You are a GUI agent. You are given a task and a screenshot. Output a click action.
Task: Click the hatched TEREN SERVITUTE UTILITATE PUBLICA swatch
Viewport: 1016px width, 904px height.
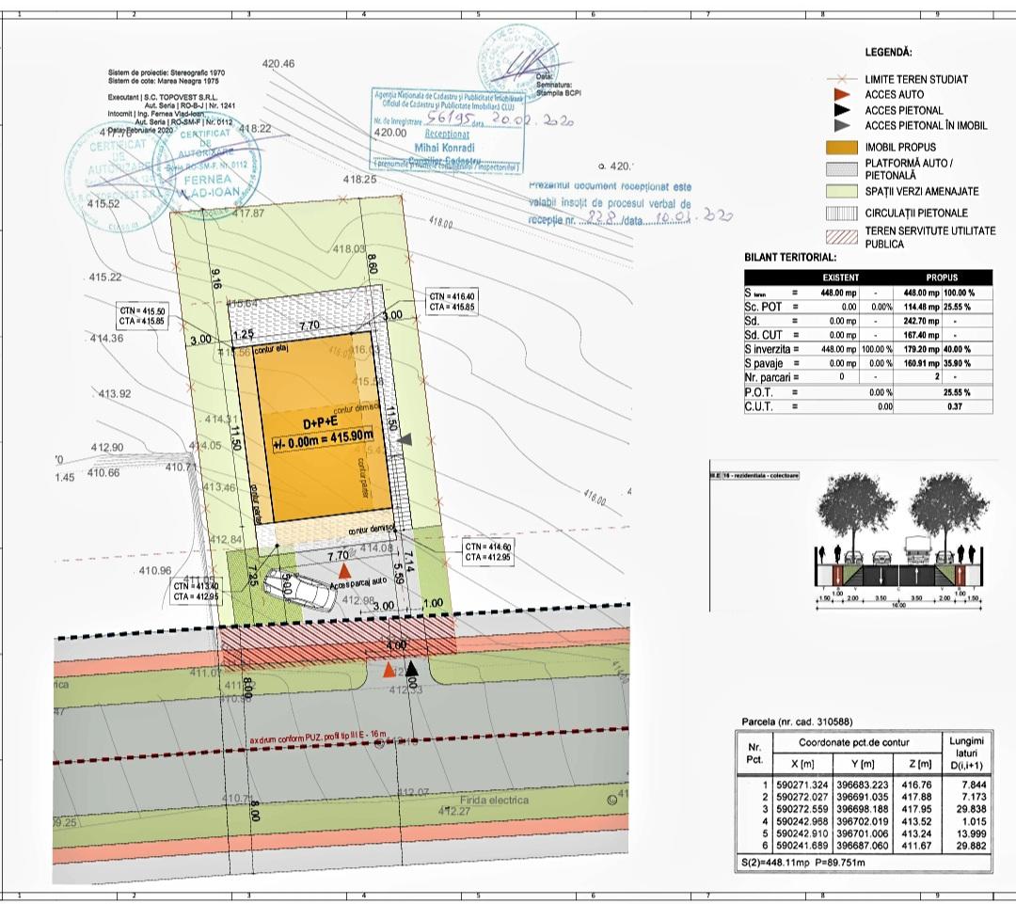pos(842,236)
